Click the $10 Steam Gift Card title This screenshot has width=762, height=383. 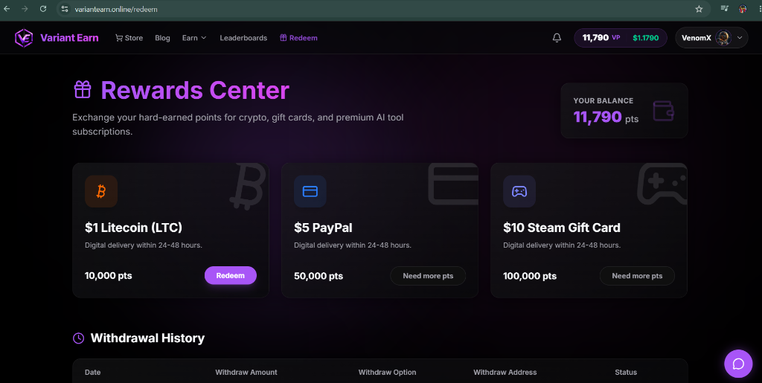pyautogui.click(x=562, y=227)
